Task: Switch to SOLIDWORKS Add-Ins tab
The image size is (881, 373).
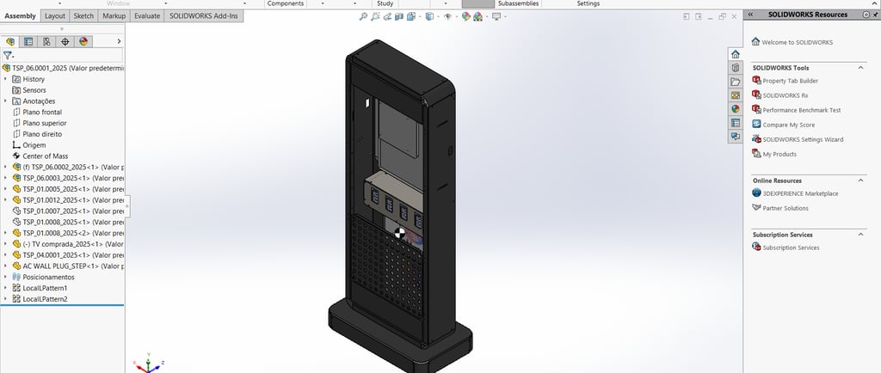Action: (x=204, y=15)
